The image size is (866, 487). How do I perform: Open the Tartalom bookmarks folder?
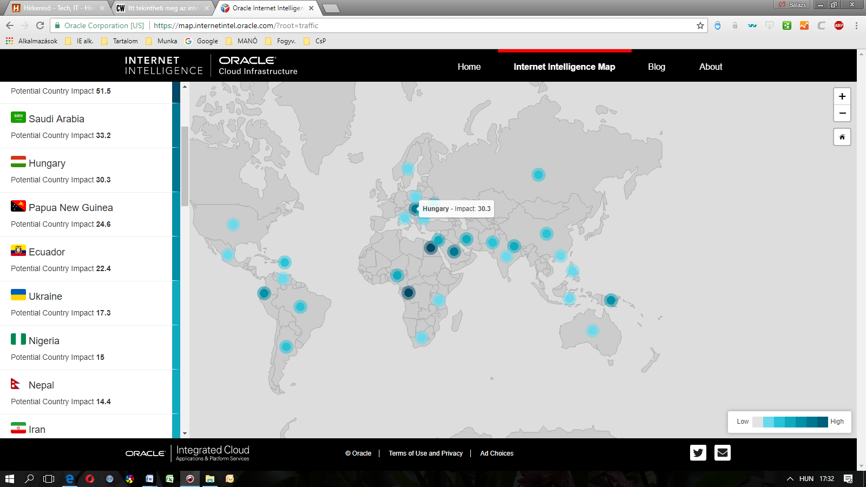[x=119, y=41]
